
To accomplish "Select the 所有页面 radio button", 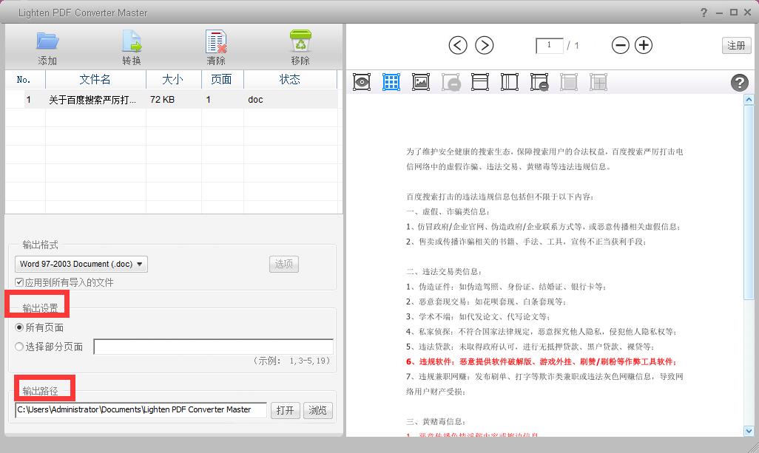I will [x=19, y=327].
